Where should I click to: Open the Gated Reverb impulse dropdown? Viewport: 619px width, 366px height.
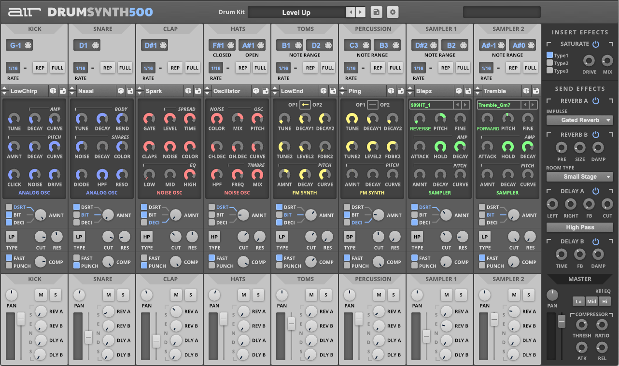point(579,120)
